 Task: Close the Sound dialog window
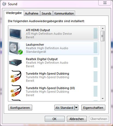pos(105,3)
